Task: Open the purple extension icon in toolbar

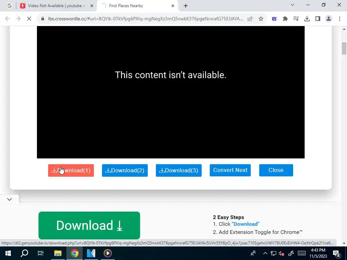Action: click(274, 19)
